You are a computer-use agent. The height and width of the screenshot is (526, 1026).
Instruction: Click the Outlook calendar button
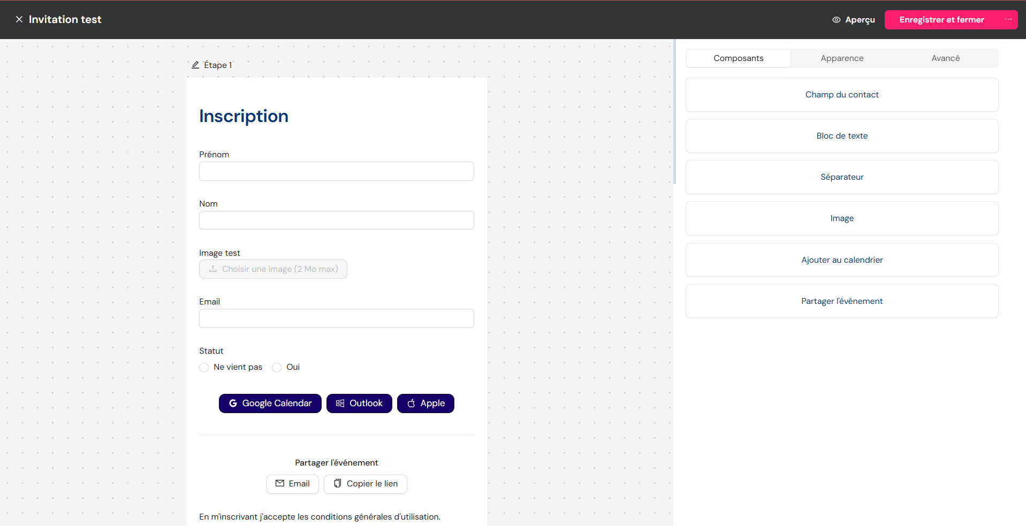[x=359, y=403]
